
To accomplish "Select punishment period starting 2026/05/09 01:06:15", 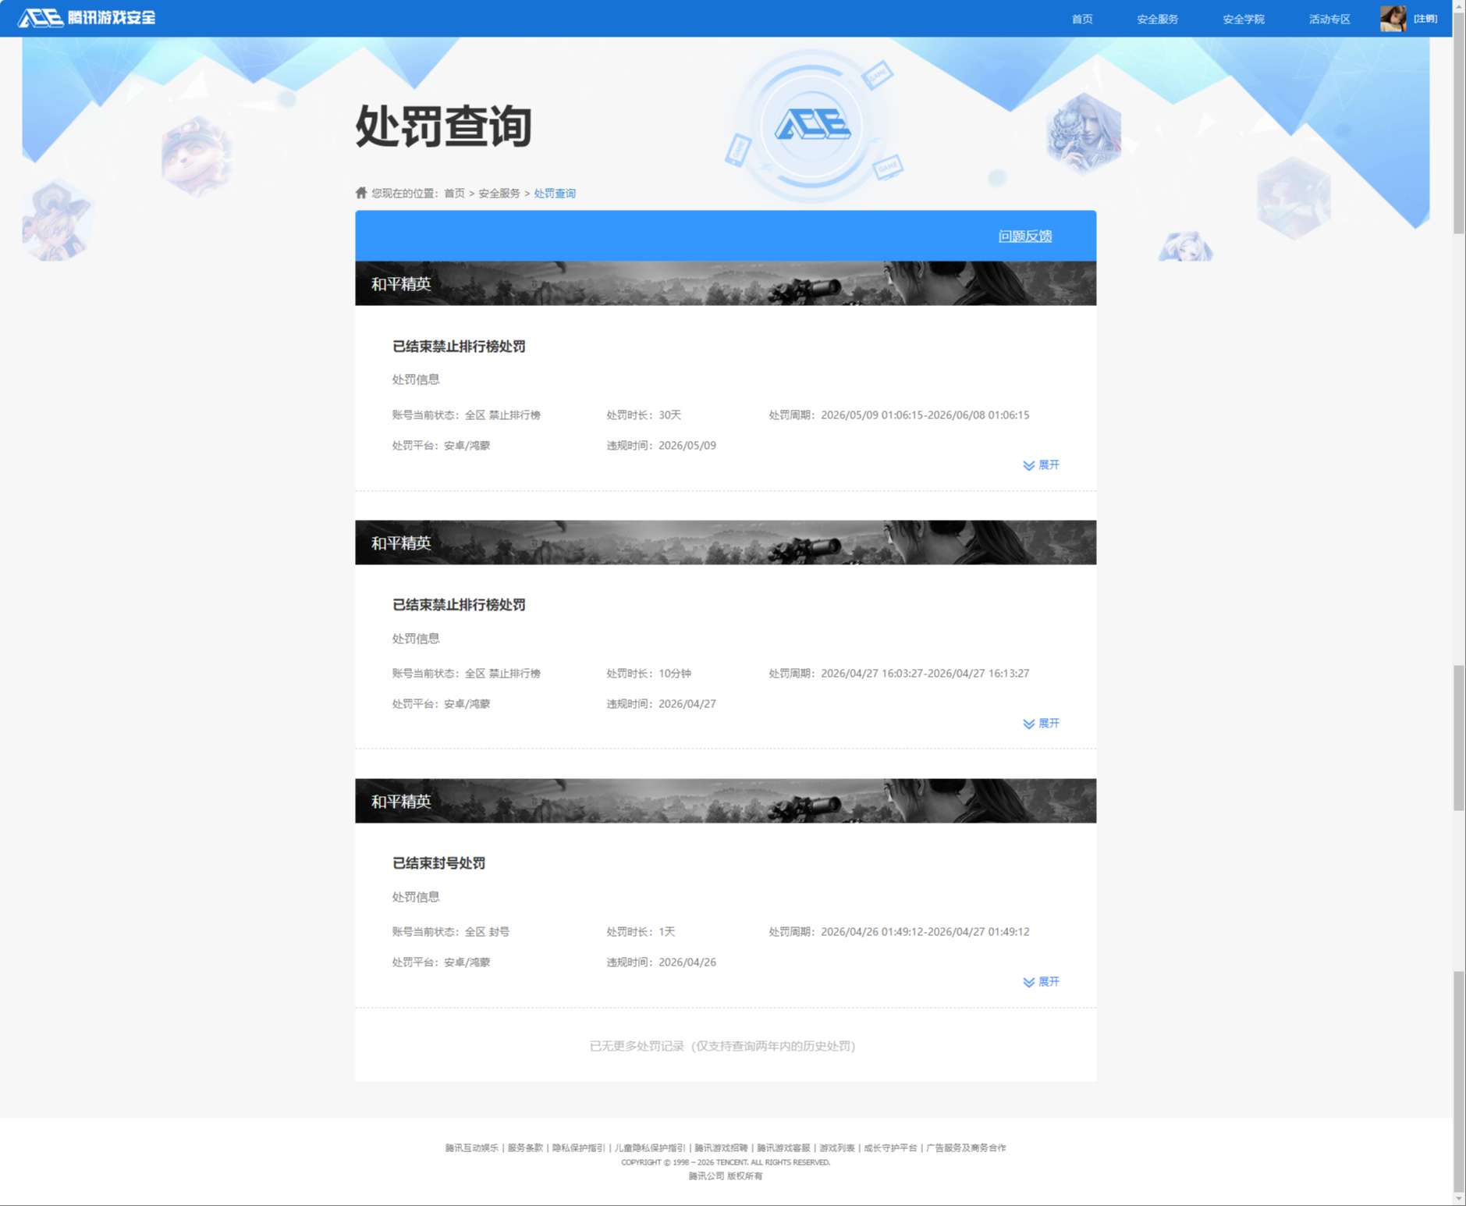I will click(x=899, y=415).
